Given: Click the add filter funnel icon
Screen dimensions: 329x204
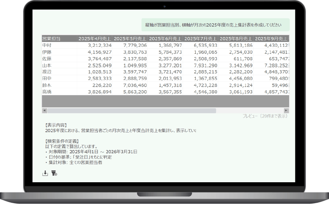Looking at the screenshot, I should [x=54, y=173].
